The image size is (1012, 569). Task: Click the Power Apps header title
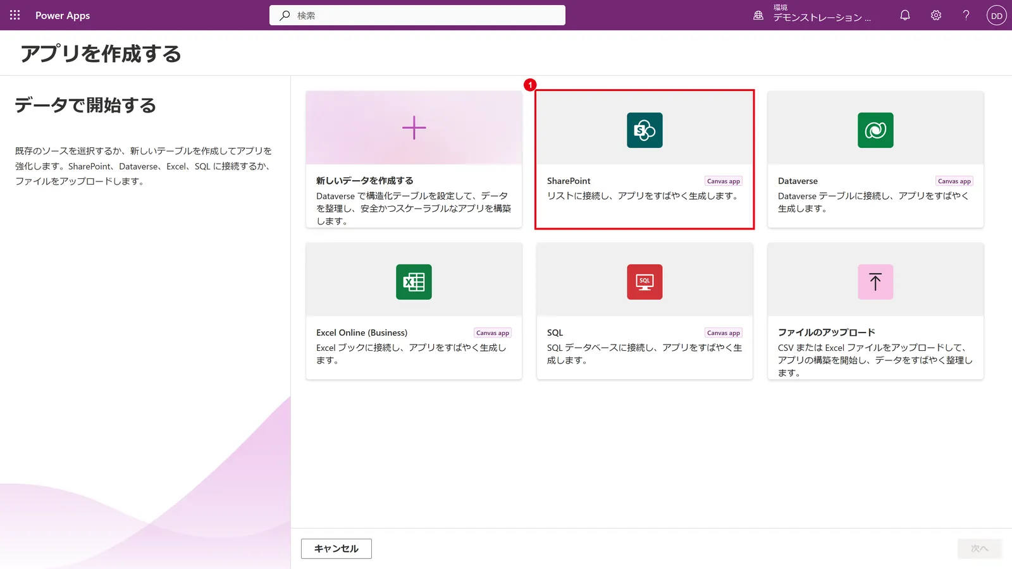(x=63, y=15)
